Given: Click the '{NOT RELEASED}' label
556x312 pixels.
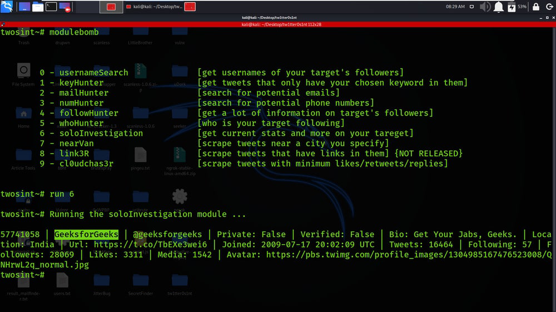Looking at the screenshot, I should [429, 153].
